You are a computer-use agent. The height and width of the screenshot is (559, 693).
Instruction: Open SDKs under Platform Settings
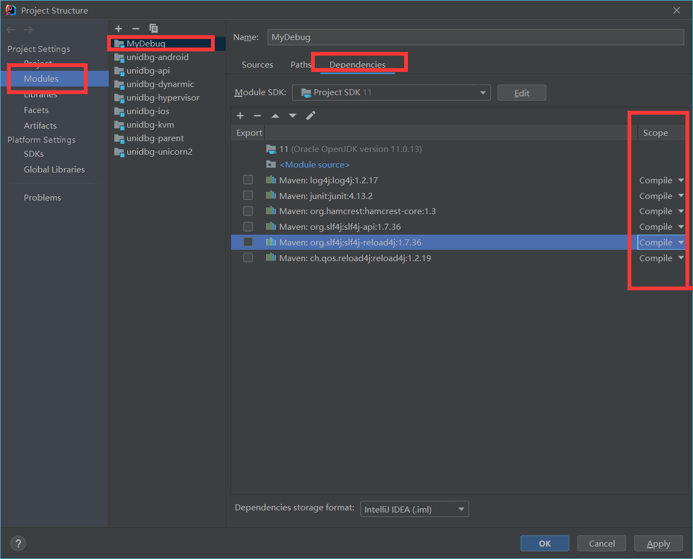click(34, 154)
